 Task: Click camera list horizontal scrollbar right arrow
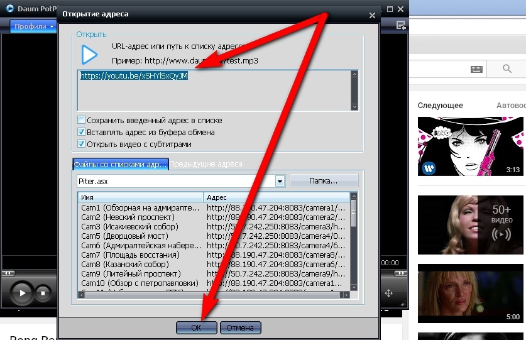[346, 295]
